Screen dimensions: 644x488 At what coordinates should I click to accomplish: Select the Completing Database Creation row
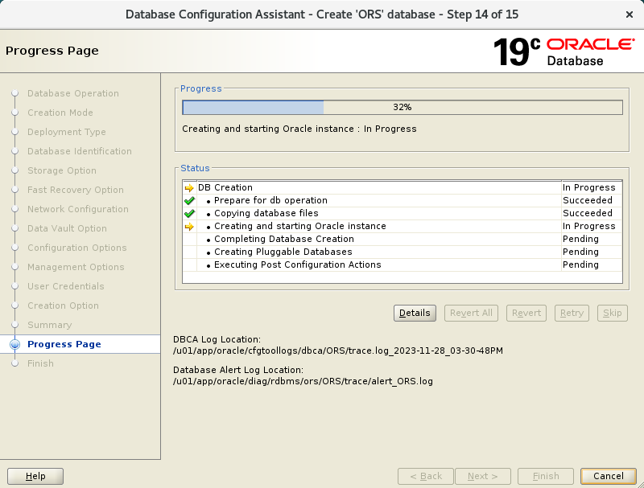tap(402, 239)
